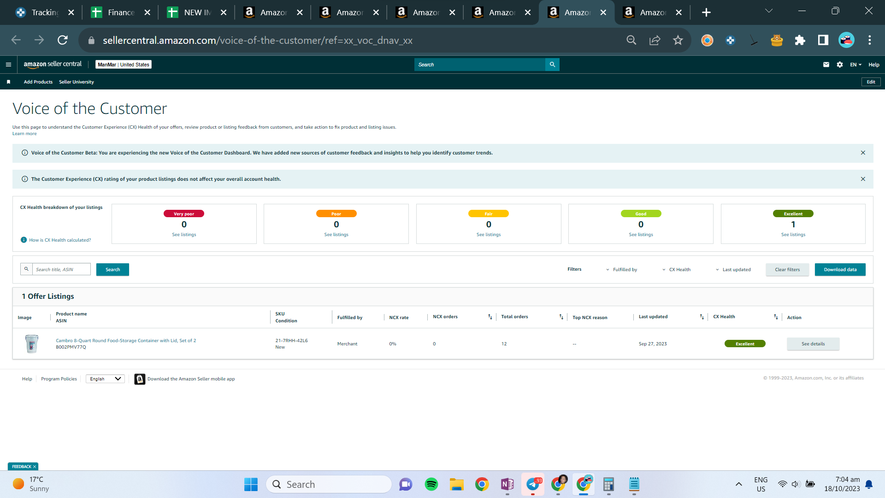Close the FEEDBACK tab widget
The image size is (885, 498).
[35, 467]
